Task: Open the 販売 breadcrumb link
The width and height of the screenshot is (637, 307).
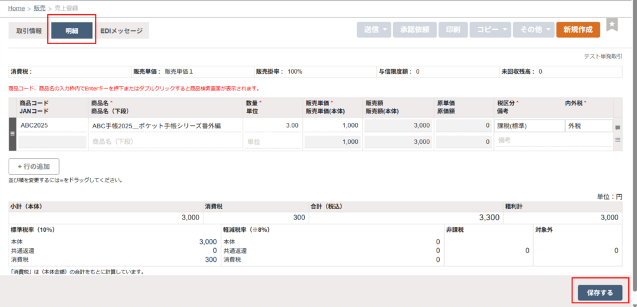Action: click(40, 8)
